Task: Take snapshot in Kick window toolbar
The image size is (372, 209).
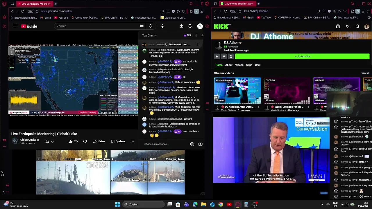Action: pos(324,11)
